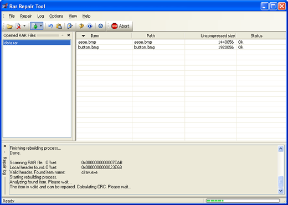Click the Ok status of button.bmp

[240, 48]
